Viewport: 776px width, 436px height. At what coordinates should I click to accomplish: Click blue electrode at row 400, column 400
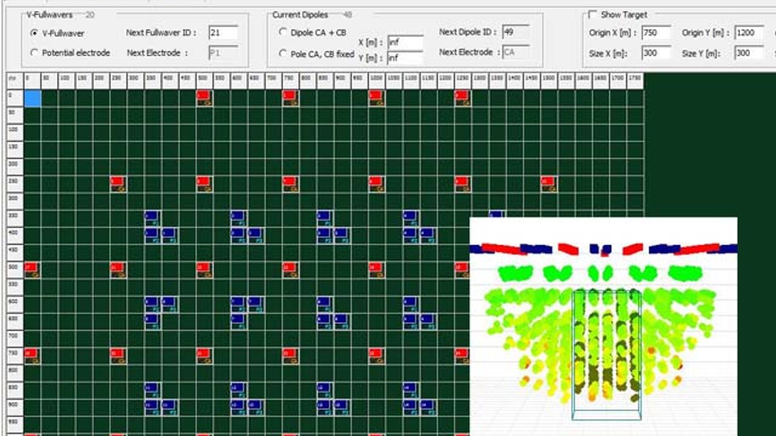[x=170, y=235]
